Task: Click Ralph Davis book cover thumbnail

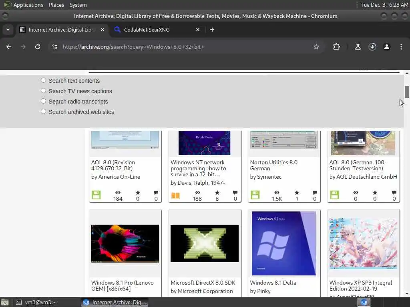Action: point(205,143)
